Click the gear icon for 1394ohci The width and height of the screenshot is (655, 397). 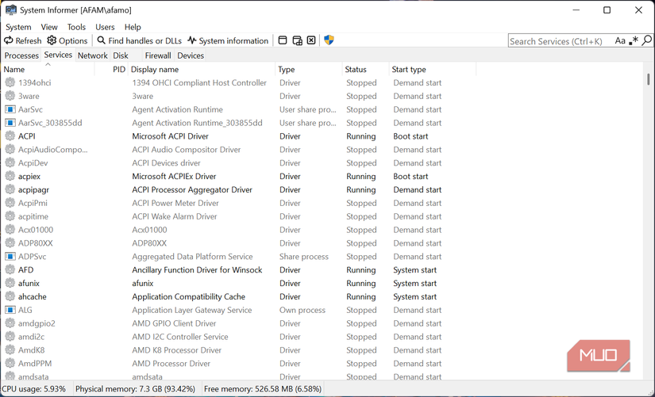[10, 82]
